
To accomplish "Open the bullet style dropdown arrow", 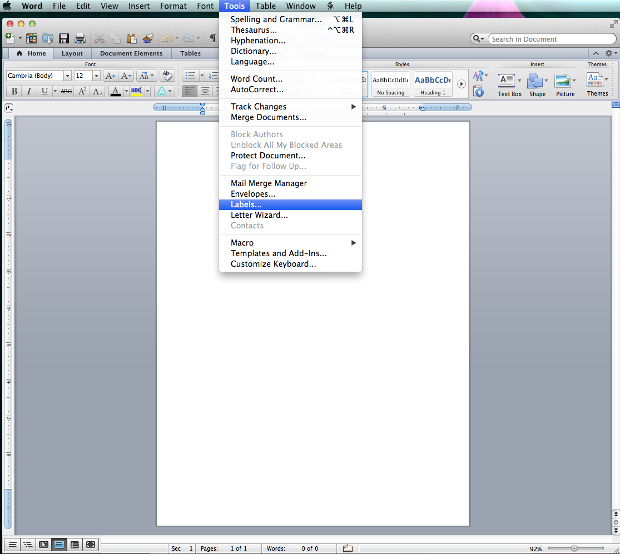I will click(x=202, y=76).
